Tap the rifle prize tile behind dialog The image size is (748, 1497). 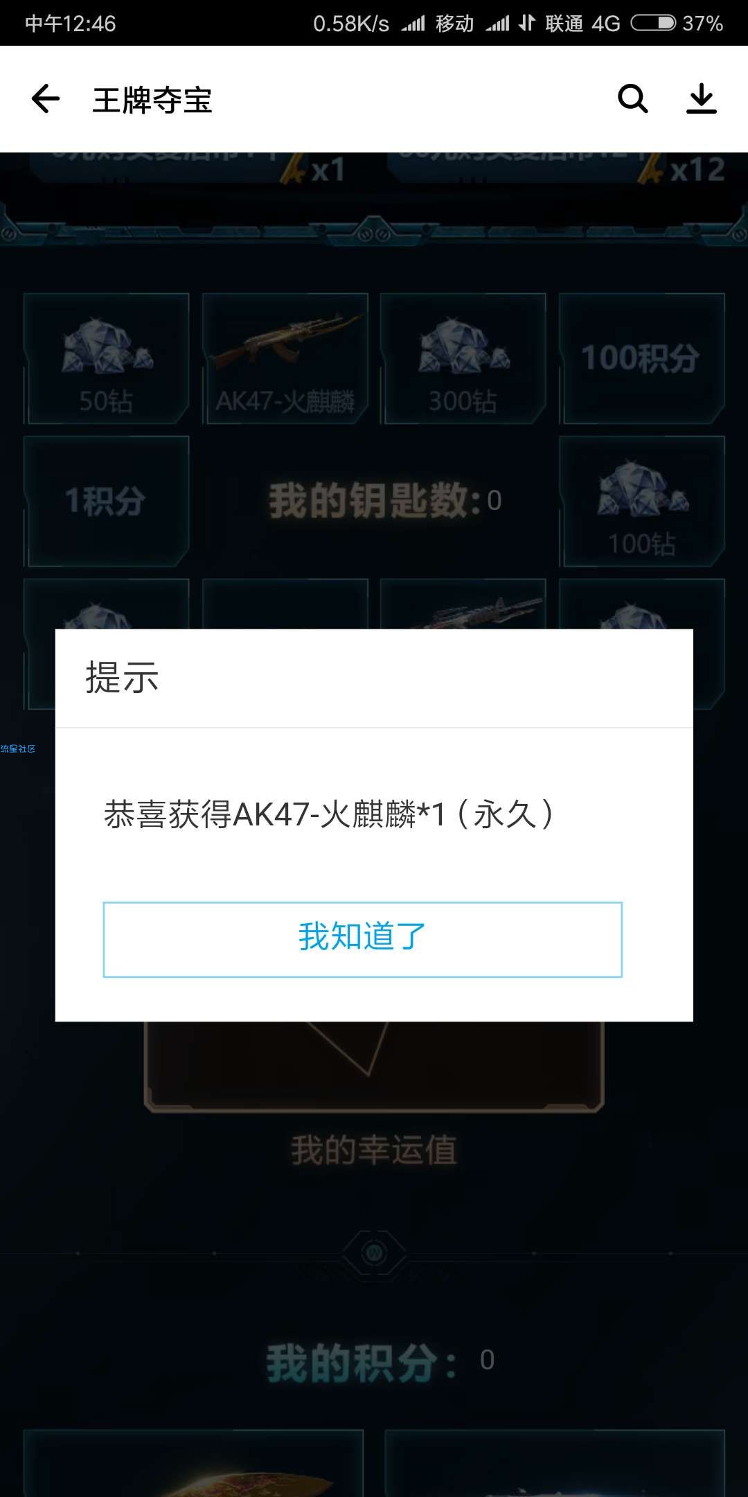tap(463, 604)
